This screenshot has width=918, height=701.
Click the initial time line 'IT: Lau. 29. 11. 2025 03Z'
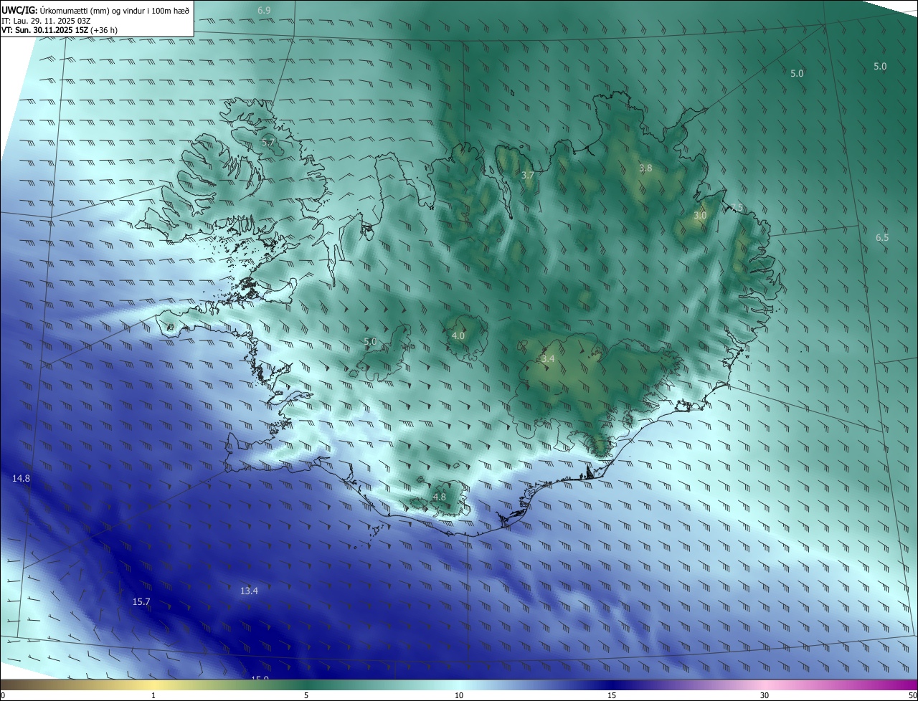click(x=46, y=20)
